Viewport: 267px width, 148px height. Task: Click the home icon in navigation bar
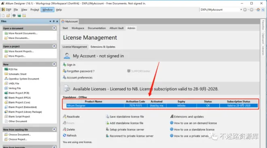click(258, 10)
